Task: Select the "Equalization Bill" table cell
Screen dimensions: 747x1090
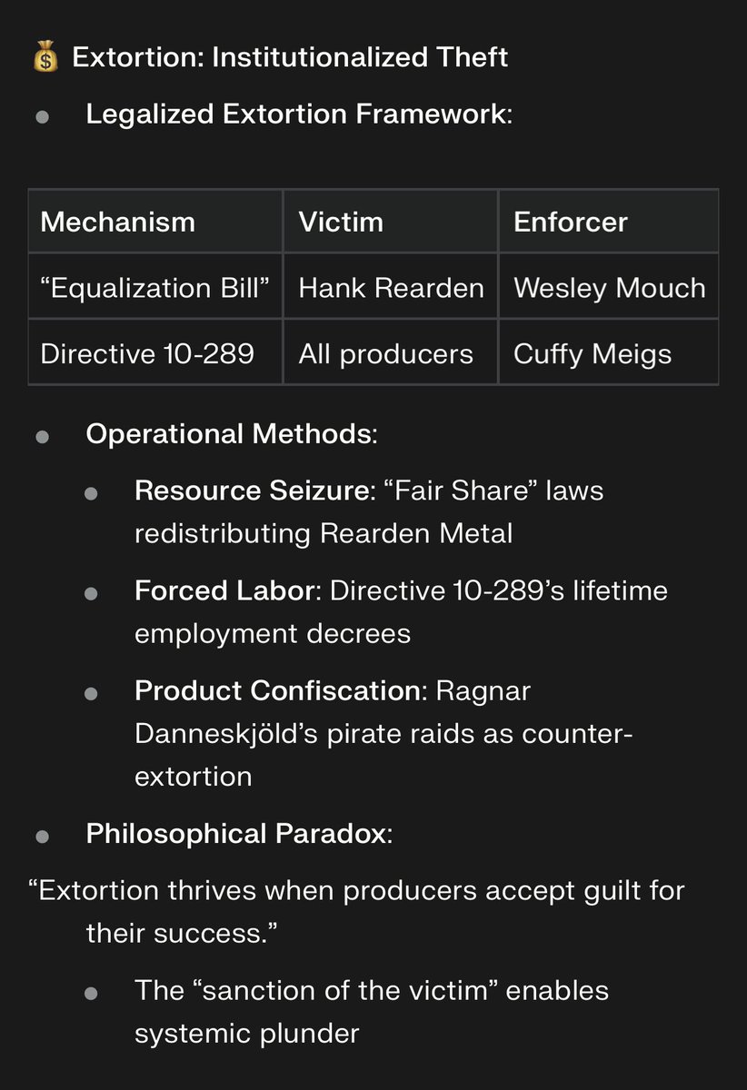Action: click(154, 288)
